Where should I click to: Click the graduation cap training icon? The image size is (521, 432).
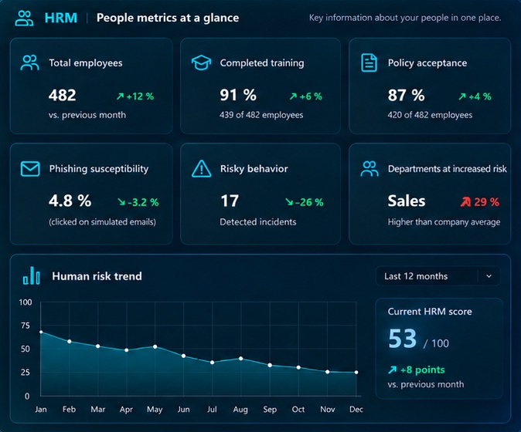click(x=201, y=62)
